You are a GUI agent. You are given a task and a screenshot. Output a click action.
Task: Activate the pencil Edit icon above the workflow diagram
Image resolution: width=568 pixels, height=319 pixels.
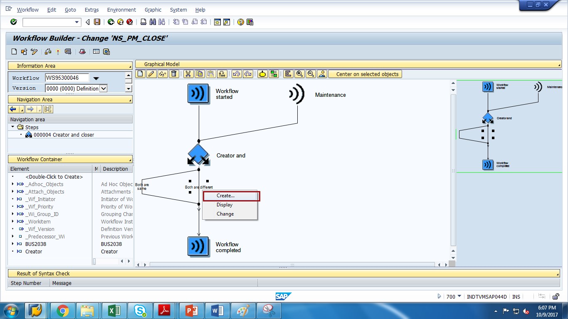coord(151,74)
